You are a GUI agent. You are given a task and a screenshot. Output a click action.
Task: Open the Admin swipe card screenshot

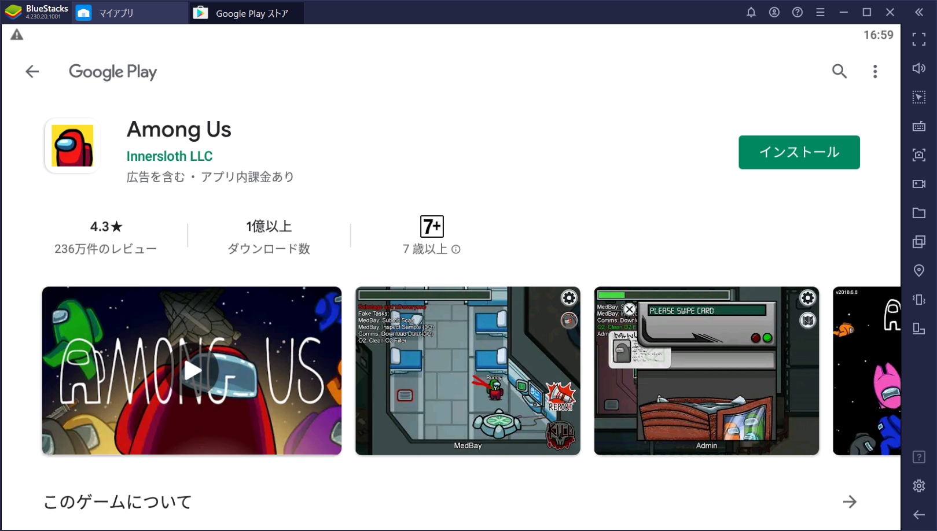(707, 371)
